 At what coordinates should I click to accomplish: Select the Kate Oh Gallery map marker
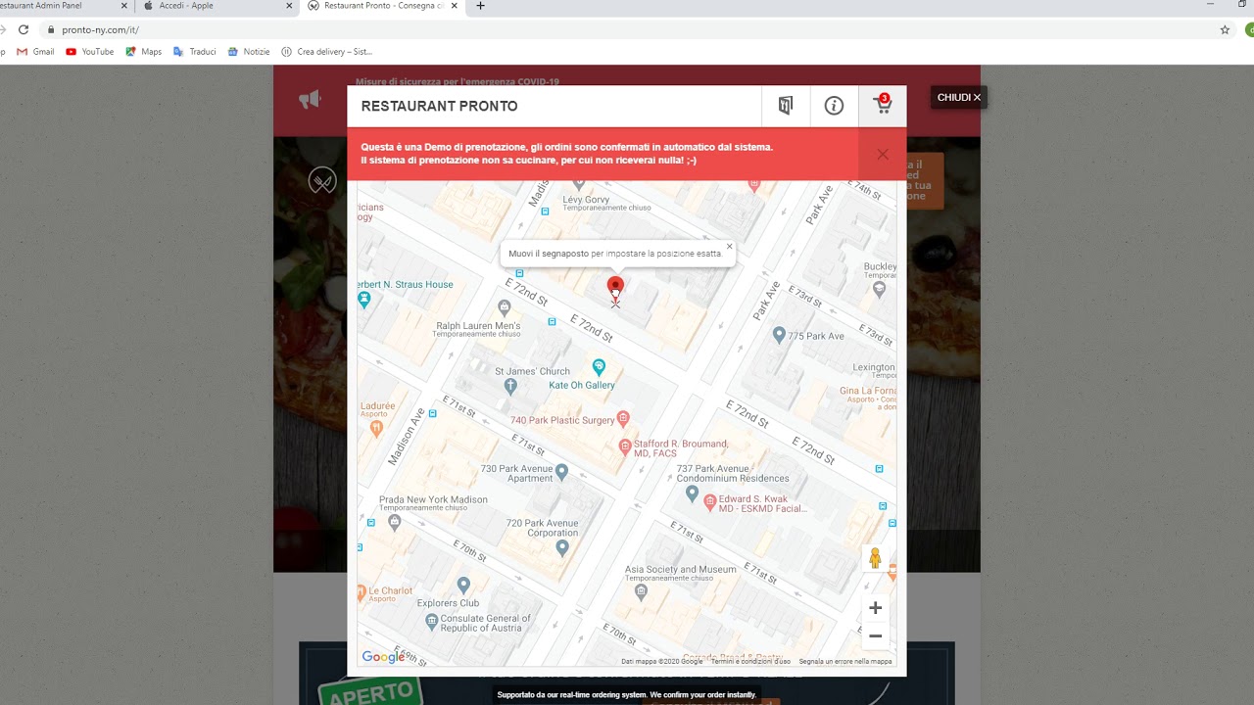point(599,367)
